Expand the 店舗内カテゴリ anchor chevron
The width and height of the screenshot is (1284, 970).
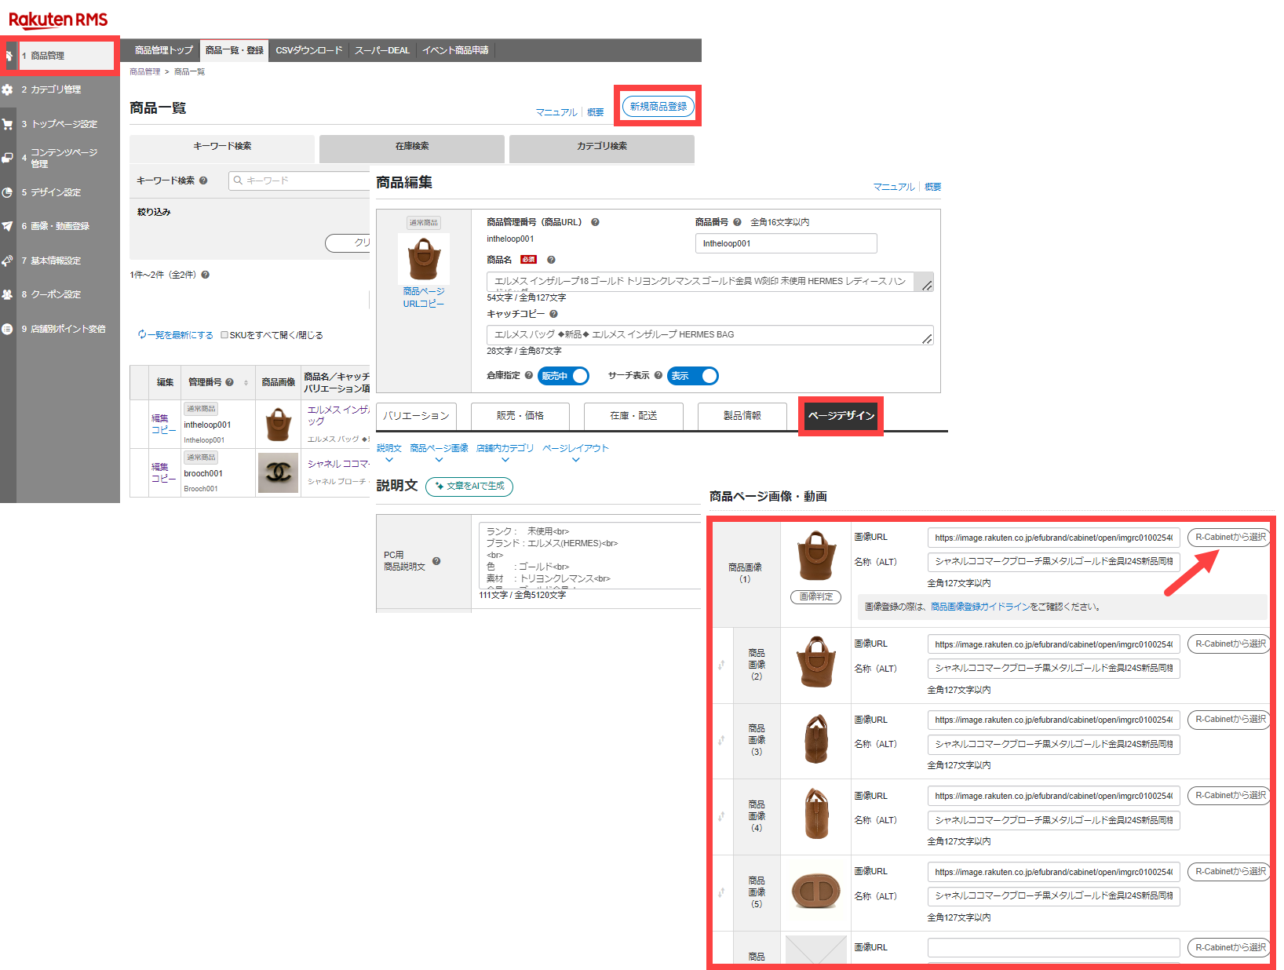[505, 460]
